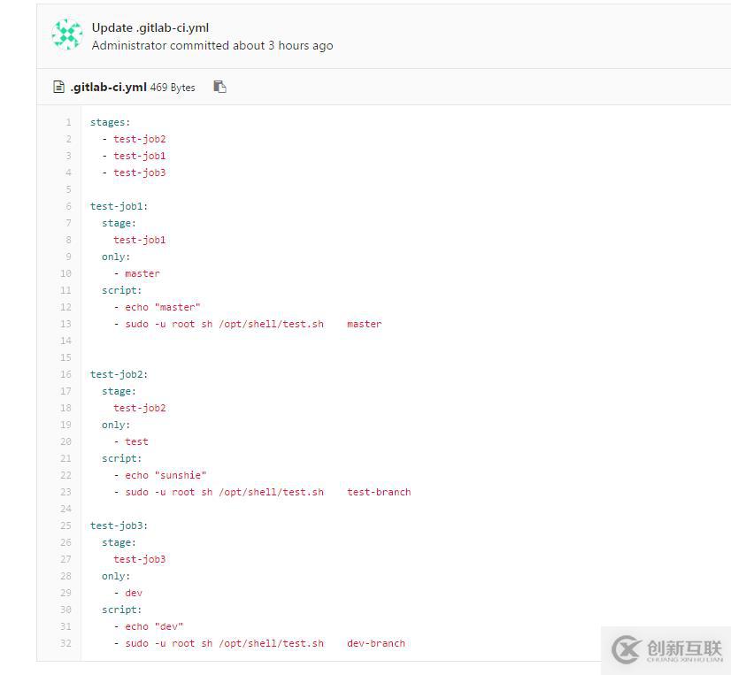Click '- master' branch entry on line 10

coord(136,273)
